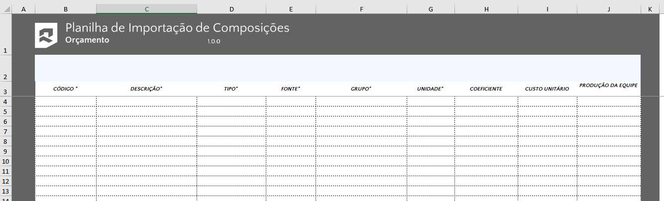
Task: Click the CUSTO UNITÁRIO header cell
Action: point(547,89)
